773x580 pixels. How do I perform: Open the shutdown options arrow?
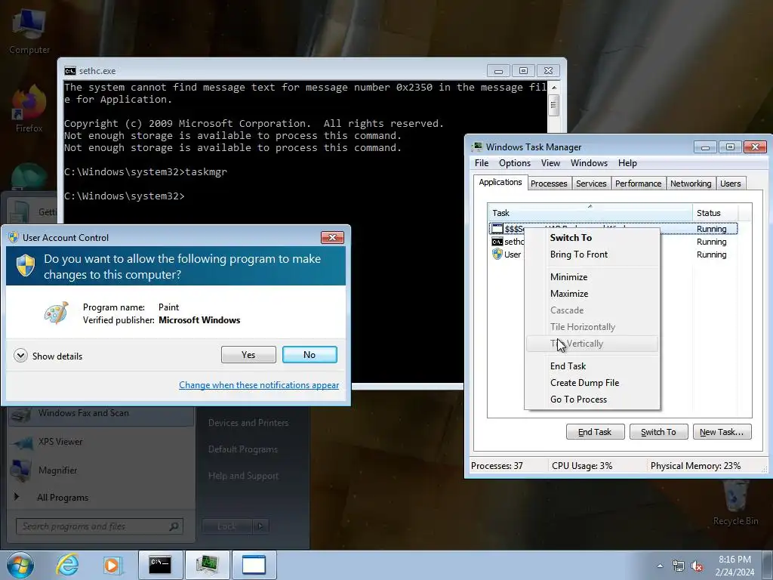pyautogui.click(x=260, y=526)
